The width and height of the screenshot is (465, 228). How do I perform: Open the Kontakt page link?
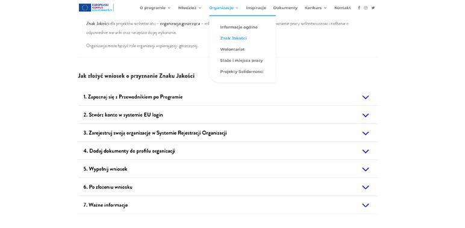[342, 8]
